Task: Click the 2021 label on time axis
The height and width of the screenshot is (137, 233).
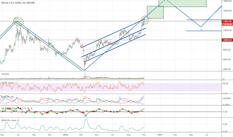Action: click(160, 135)
